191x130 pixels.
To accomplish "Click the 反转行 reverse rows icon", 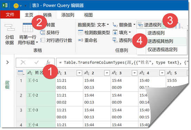I will [42, 33].
